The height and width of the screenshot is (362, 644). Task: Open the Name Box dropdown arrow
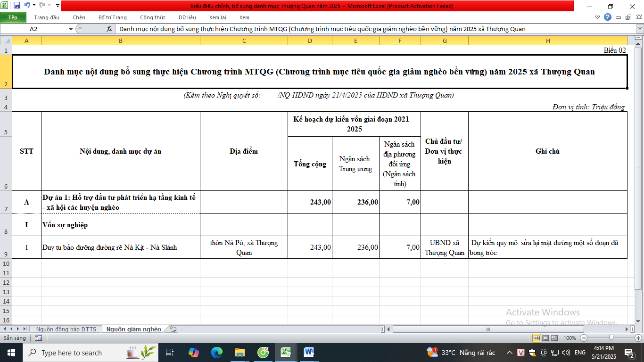click(x=71, y=29)
